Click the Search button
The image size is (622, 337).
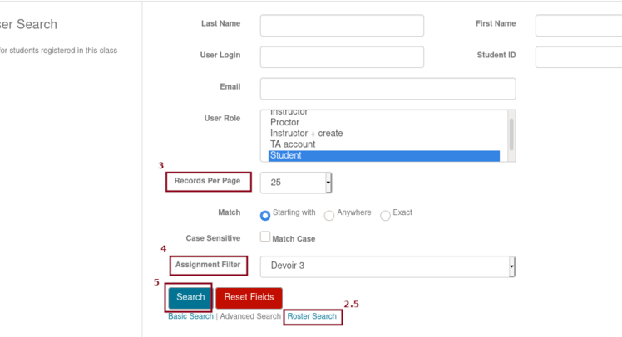190,297
